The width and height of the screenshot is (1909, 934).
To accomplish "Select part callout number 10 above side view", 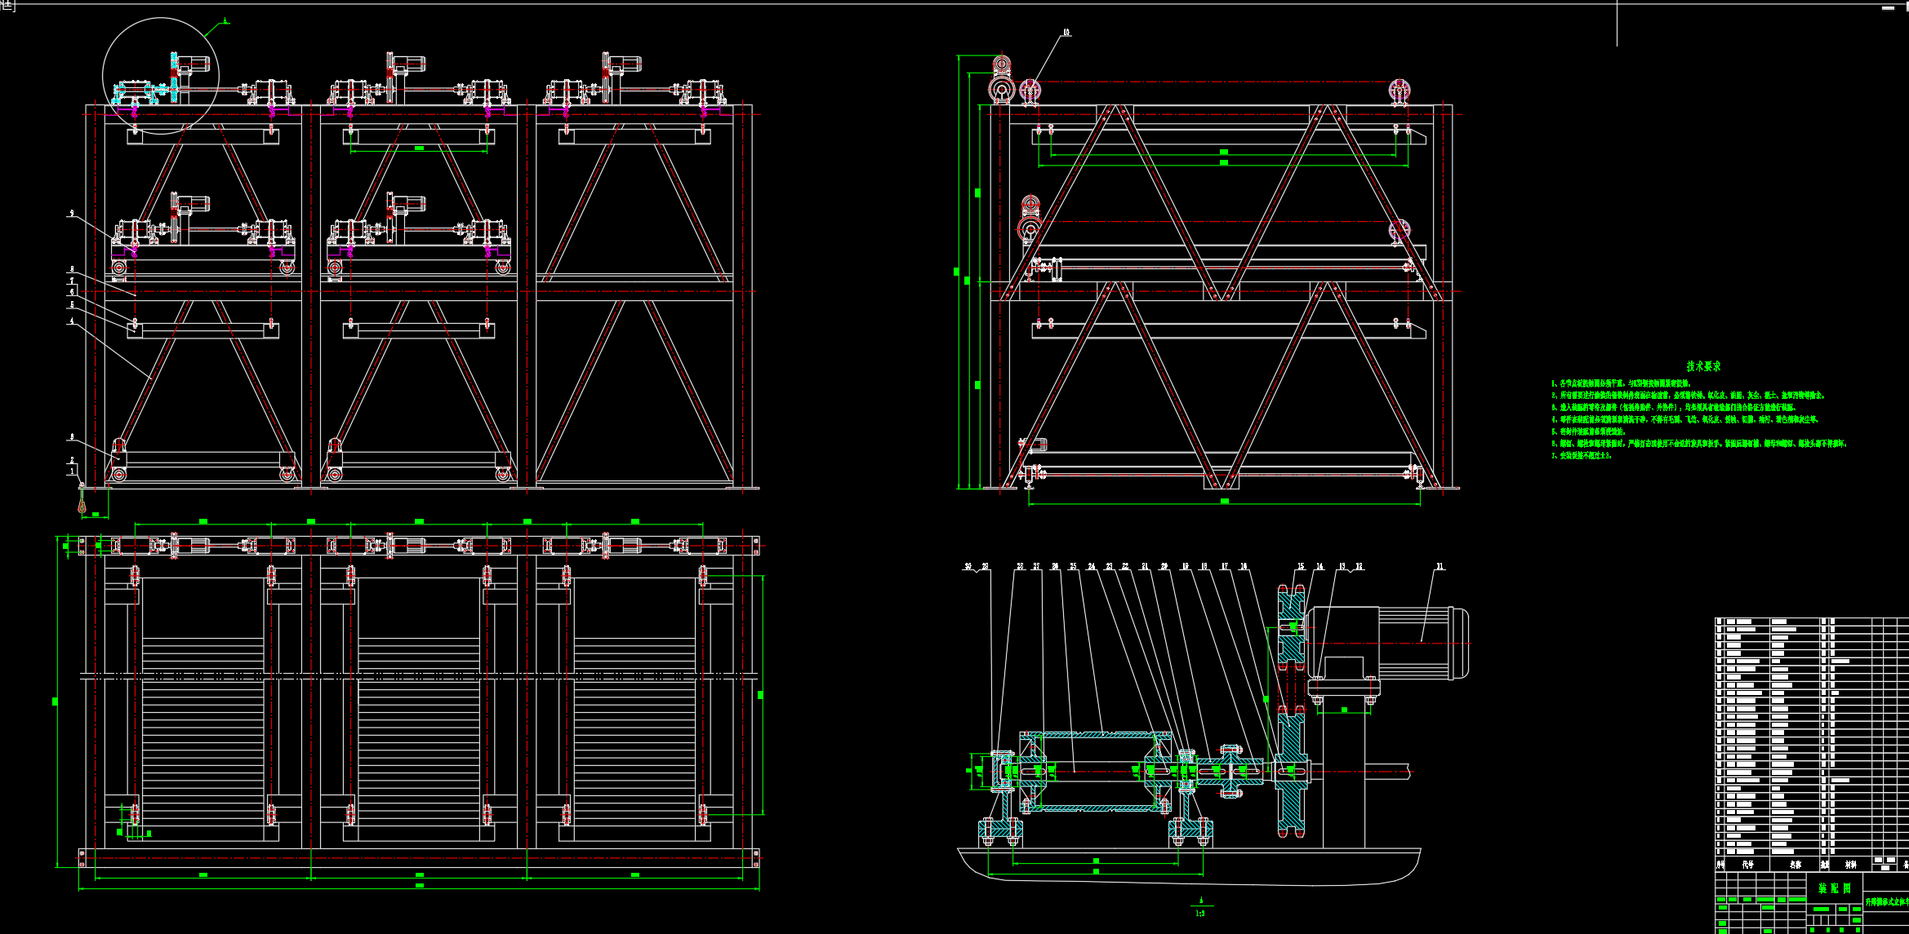I will coord(1066,33).
